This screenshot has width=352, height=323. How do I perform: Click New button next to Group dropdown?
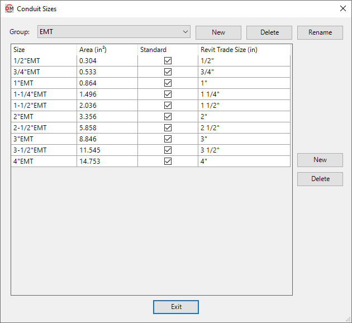pos(218,32)
